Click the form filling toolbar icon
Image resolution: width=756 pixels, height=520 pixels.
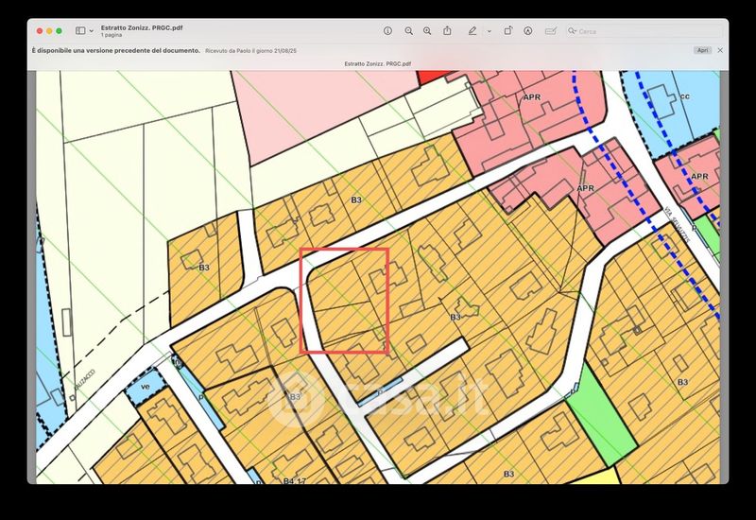(x=551, y=31)
